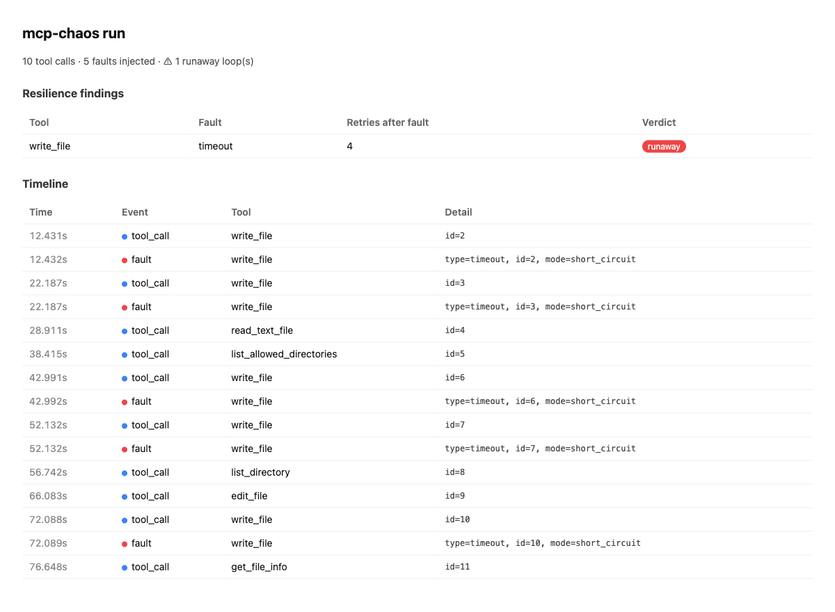The height and width of the screenshot is (612, 835).
Task: Click detail type=timeout, id=7, mode=short_circuit
Action: [541, 449]
